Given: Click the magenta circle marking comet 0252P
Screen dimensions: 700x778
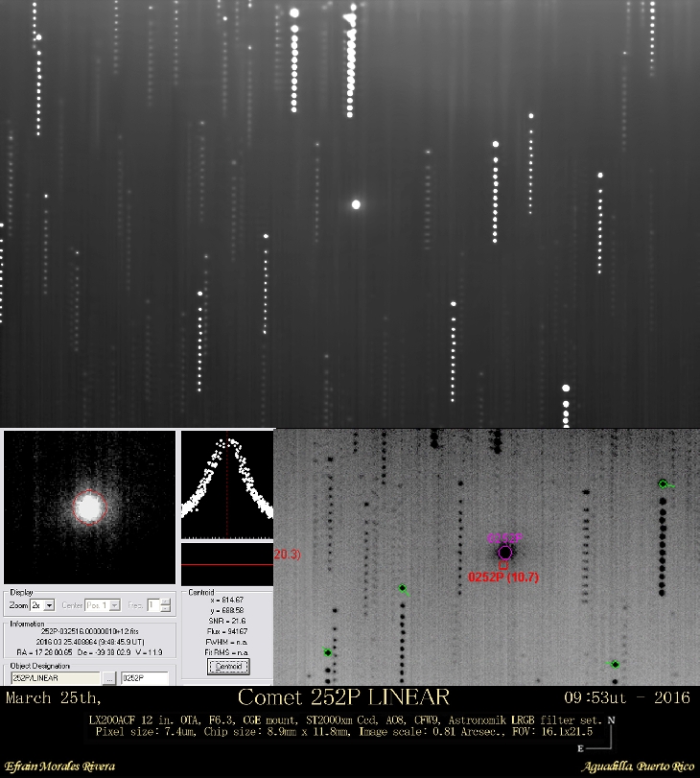Looking at the screenshot, I should point(505,552).
